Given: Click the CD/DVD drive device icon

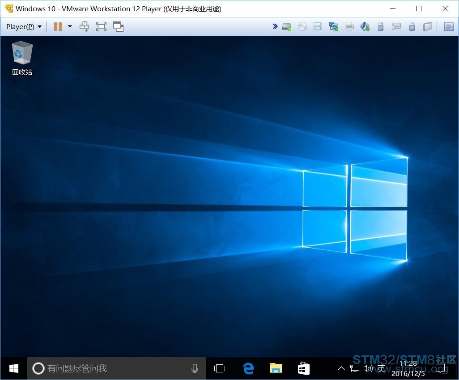Looking at the screenshot, I should pyautogui.click(x=302, y=27).
